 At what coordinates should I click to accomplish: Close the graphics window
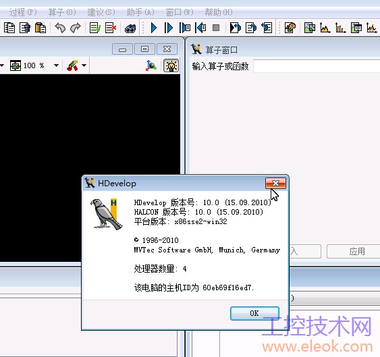[167, 49]
